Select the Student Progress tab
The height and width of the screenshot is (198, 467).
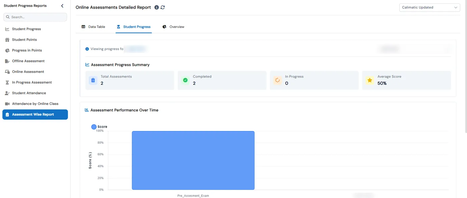pyautogui.click(x=133, y=27)
